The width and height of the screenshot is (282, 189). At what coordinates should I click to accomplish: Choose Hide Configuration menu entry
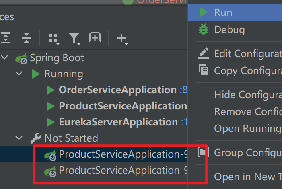tap(235, 94)
